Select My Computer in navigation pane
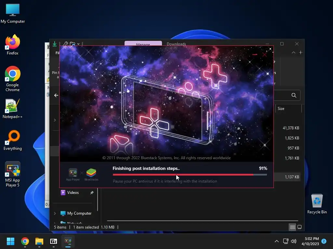This screenshot has width=333, height=249. (79, 213)
